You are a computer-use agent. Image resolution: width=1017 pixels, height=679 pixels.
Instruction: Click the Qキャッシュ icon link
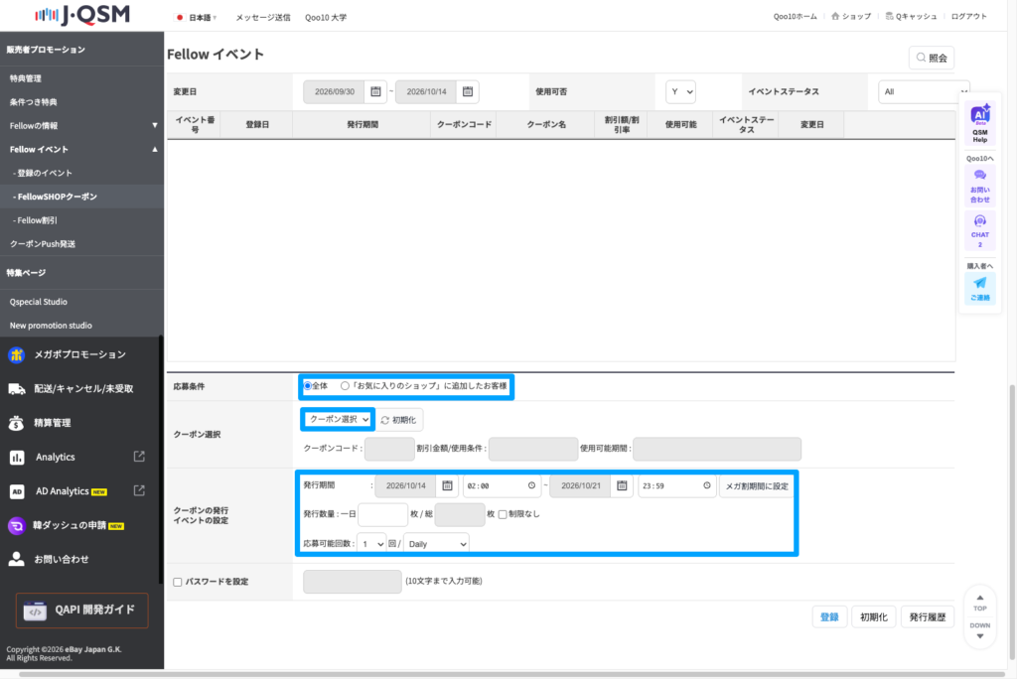click(x=912, y=16)
